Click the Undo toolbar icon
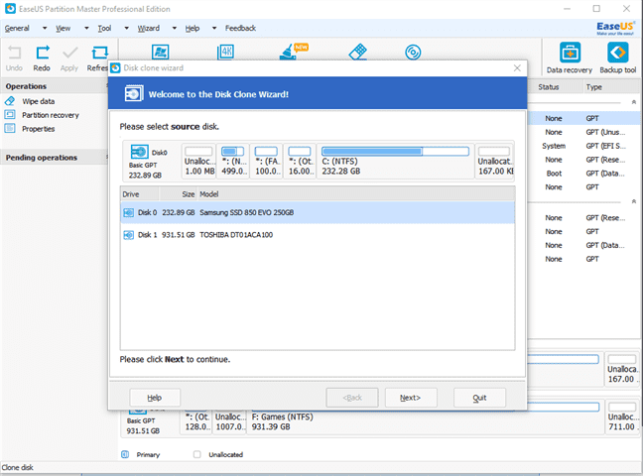The height and width of the screenshot is (476, 643). (x=14, y=53)
